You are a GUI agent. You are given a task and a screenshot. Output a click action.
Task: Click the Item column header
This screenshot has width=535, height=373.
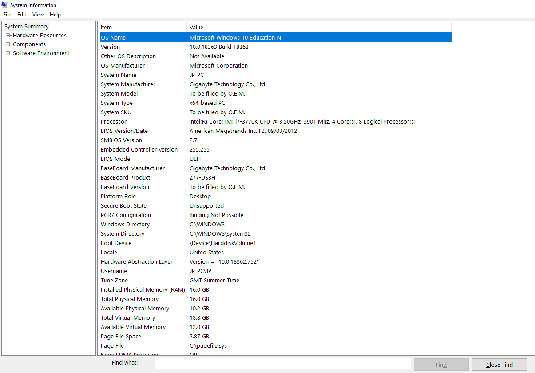point(142,28)
